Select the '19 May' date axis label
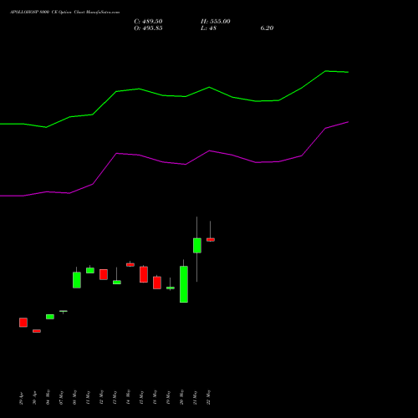Image resolution: width=418 pixels, height=418 pixels. 169,397
